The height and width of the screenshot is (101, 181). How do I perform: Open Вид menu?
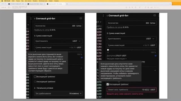click(22, 1)
